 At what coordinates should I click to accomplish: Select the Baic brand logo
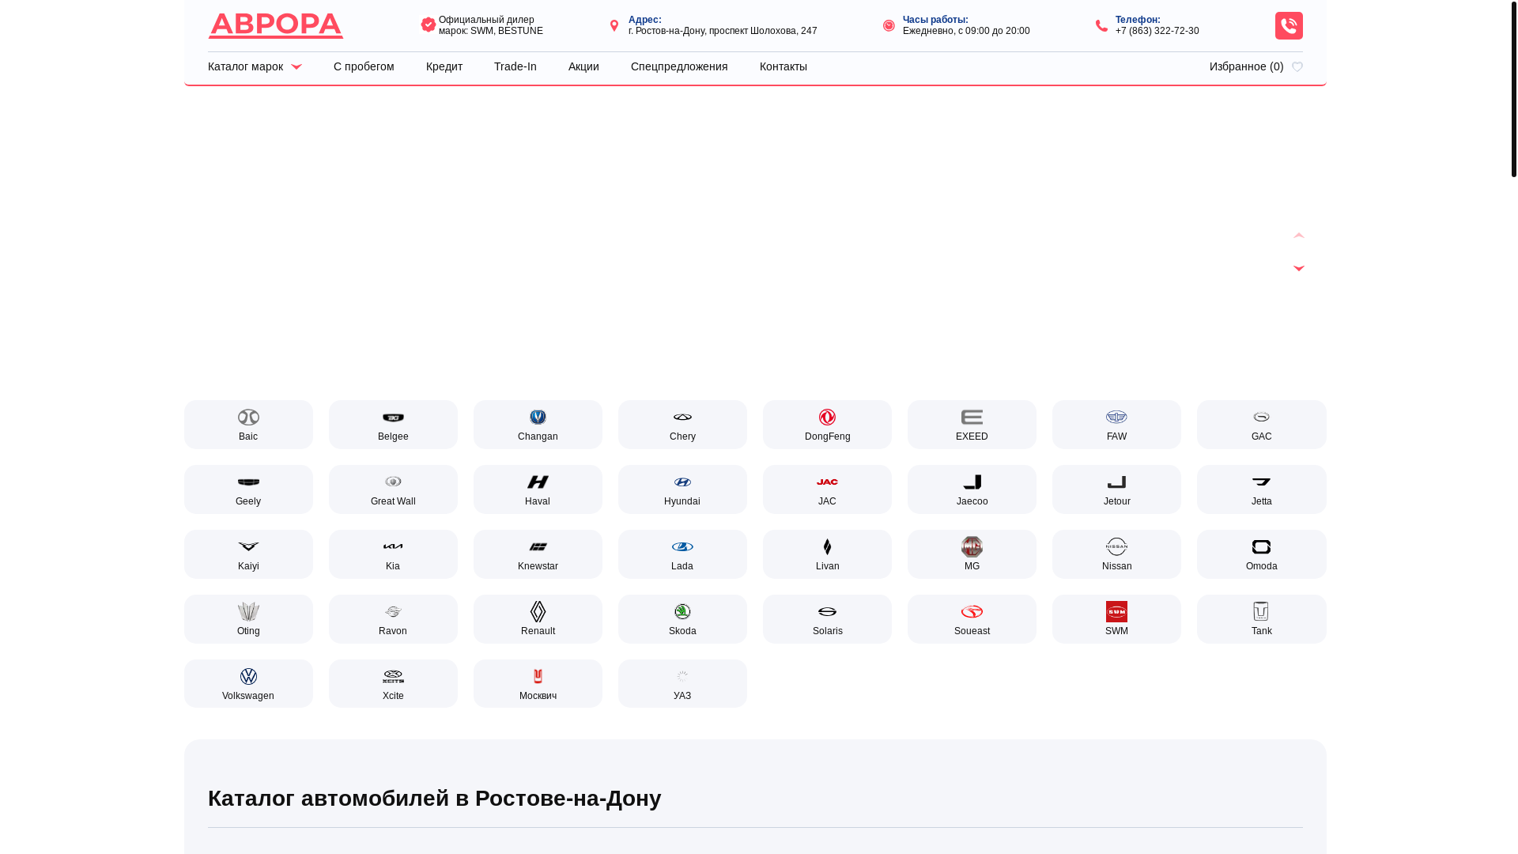coord(248,417)
